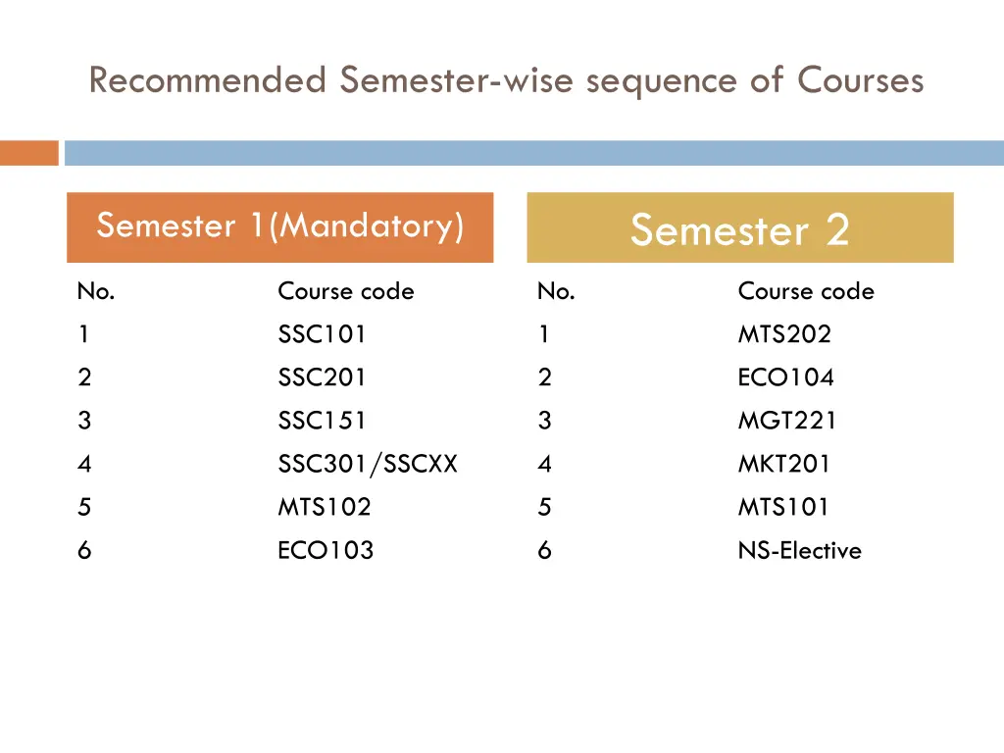Click MTS101 in Semester 2 list
The image size is (1004, 753).
[783, 507]
